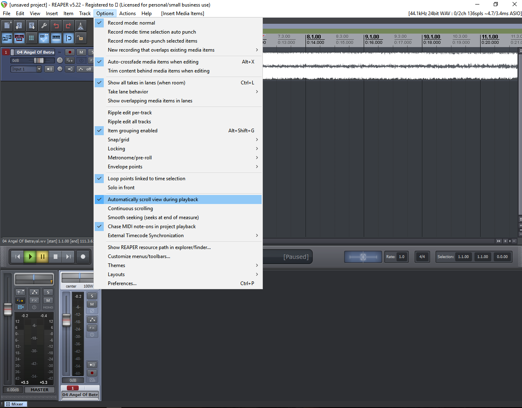The height and width of the screenshot is (408, 522).
Task: Toggle 'Automatically scroll view during playback'
Action: click(x=178, y=199)
